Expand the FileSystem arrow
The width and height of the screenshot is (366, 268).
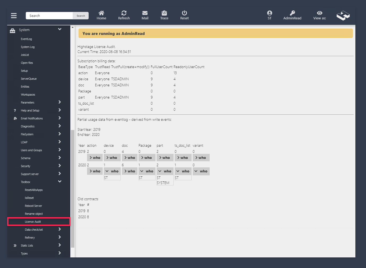point(60,134)
